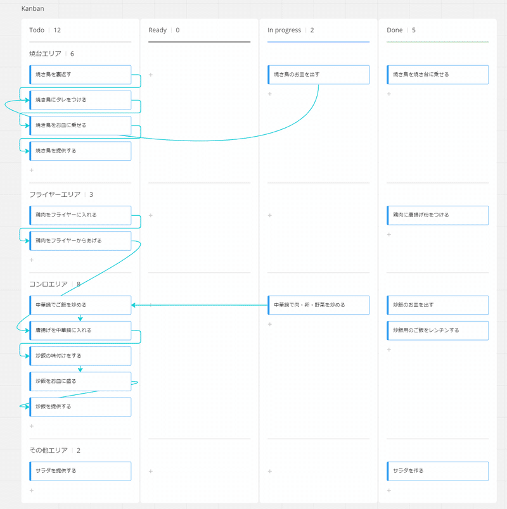Screen dimensions: 507x509
Task: Click the plus below 焼き鳥を提供する card
Action: click(x=32, y=170)
